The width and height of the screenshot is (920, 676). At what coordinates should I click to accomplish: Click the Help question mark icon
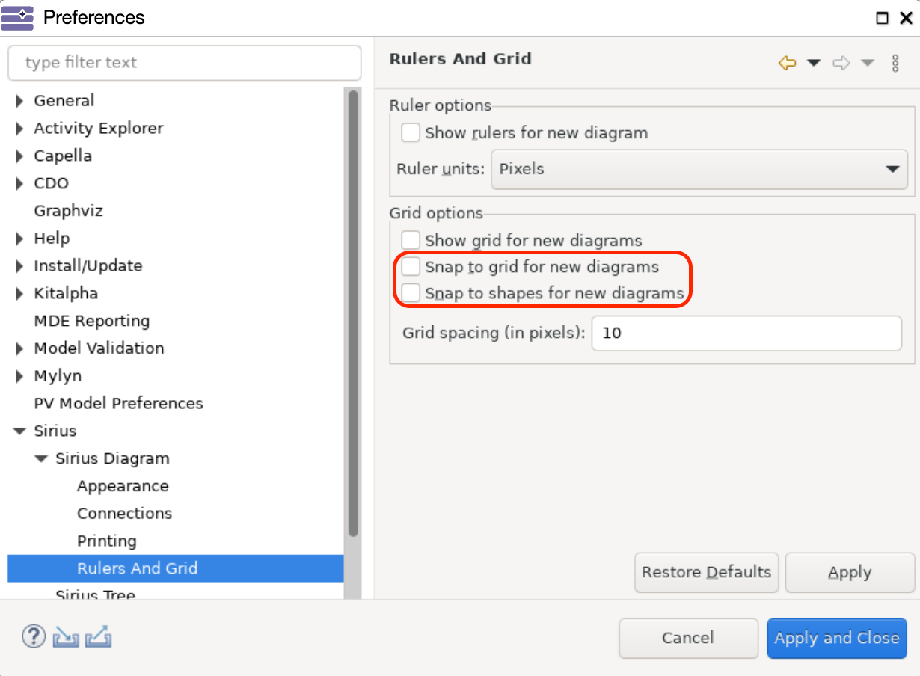33,637
